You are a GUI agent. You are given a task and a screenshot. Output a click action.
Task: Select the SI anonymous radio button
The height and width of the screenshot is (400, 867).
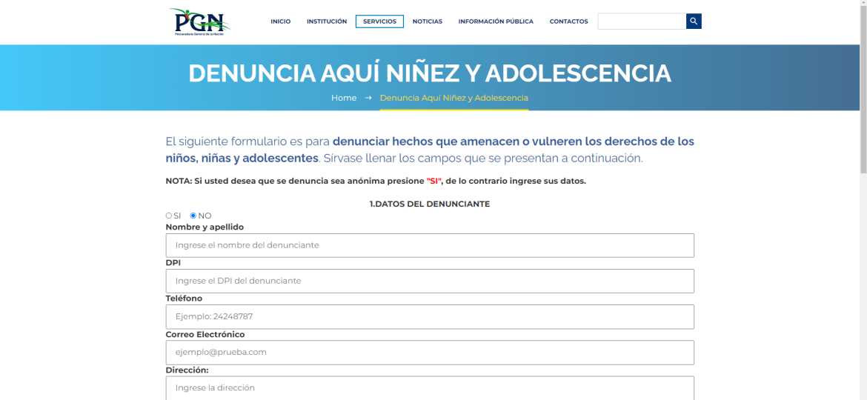click(169, 216)
